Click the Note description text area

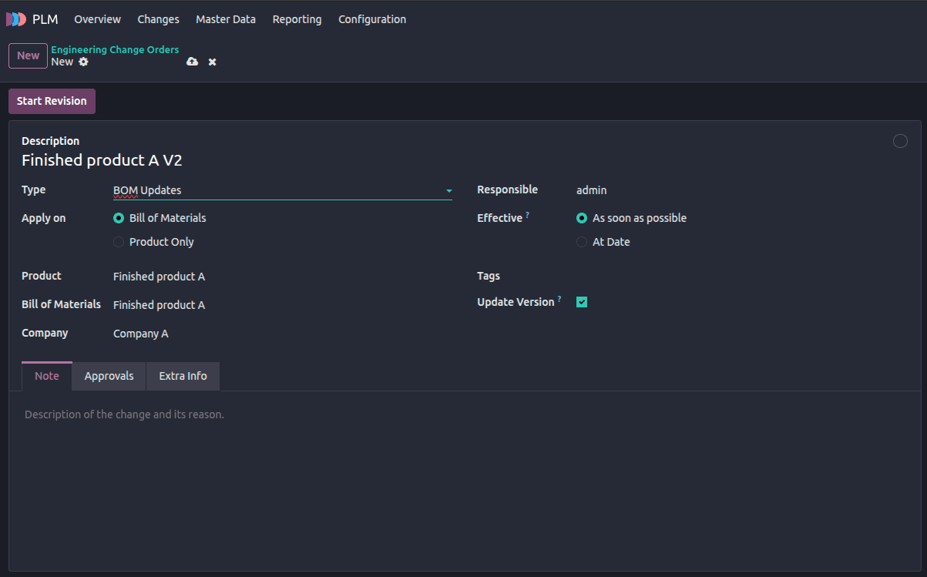pos(465,414)
